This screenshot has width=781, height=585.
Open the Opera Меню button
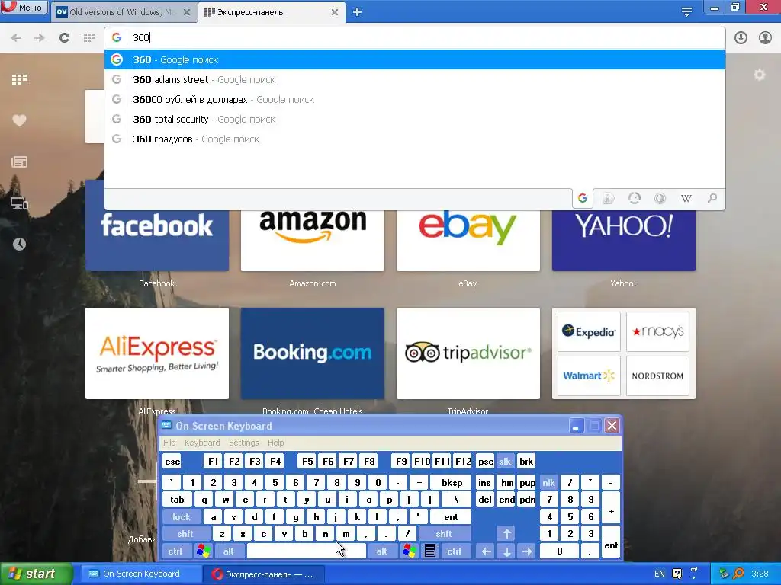[24, 7]
